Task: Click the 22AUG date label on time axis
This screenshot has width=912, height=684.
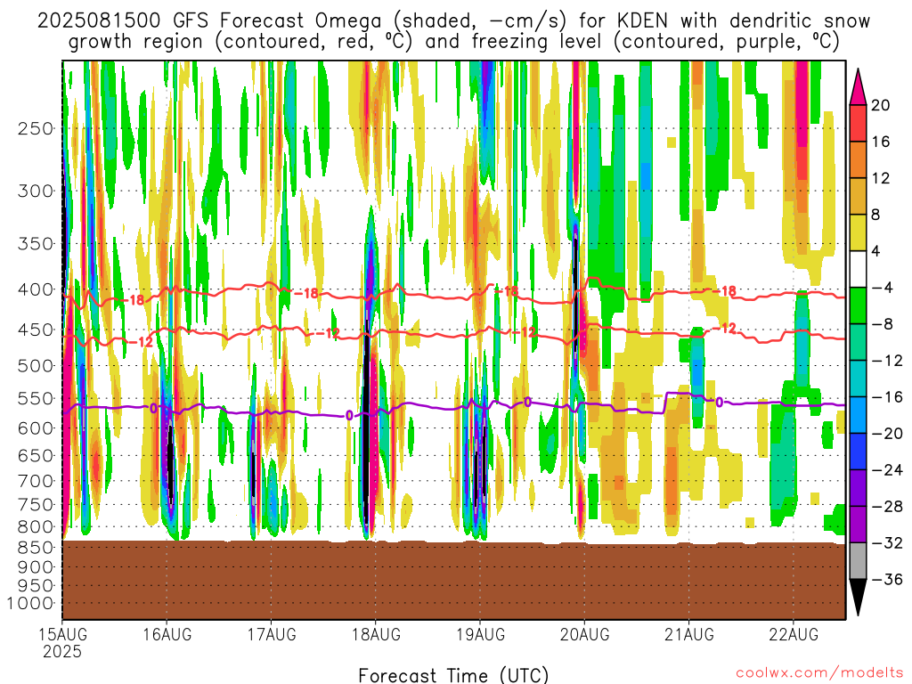Action: point(794,634)
